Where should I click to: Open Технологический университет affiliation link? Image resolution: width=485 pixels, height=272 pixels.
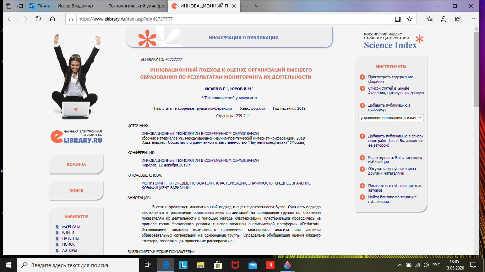coord(231,98)
